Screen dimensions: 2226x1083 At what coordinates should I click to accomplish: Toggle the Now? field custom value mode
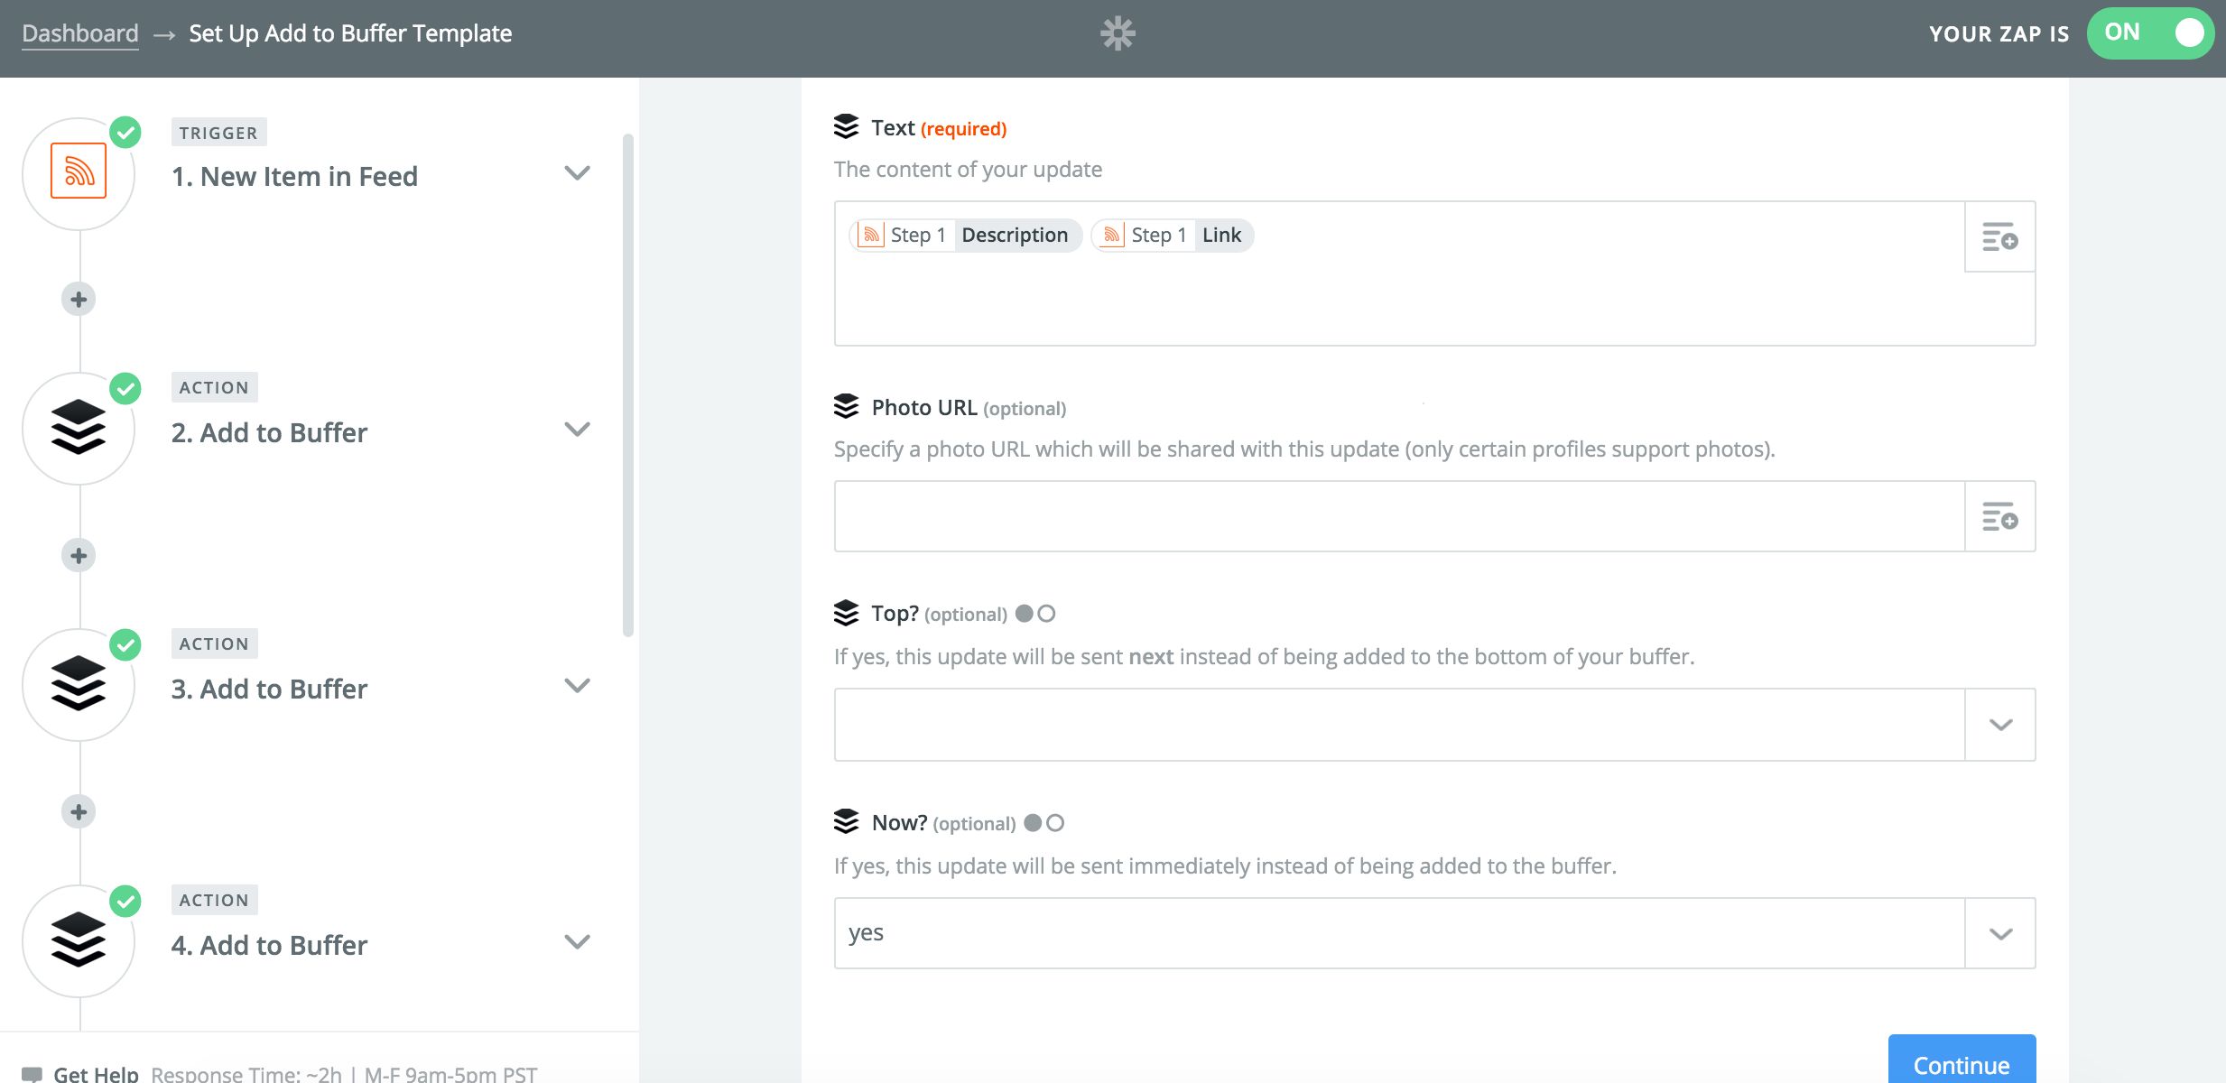(x=1044, y=823)
